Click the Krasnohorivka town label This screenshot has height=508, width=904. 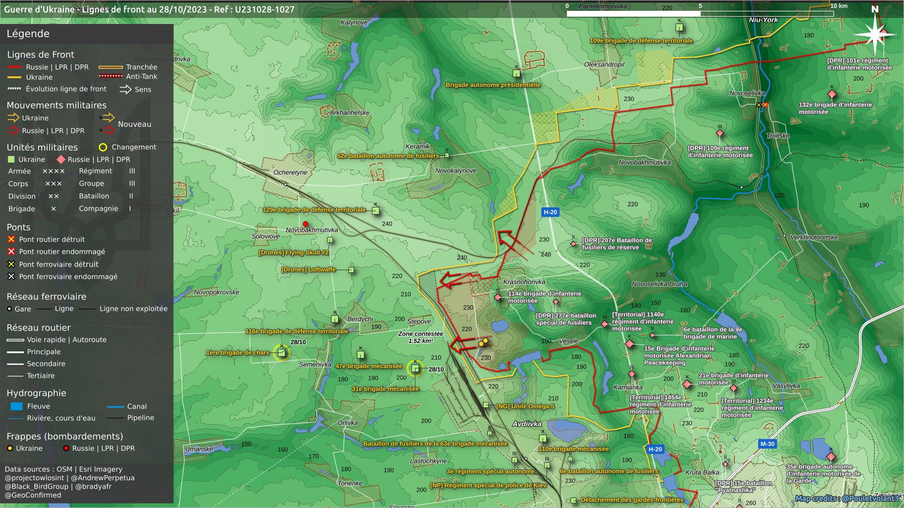(524, 282)
